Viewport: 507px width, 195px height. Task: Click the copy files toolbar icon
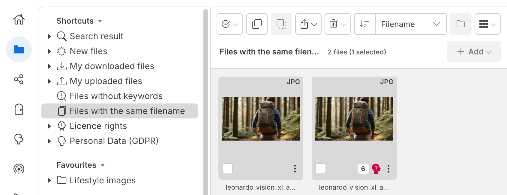coord(257,24)
